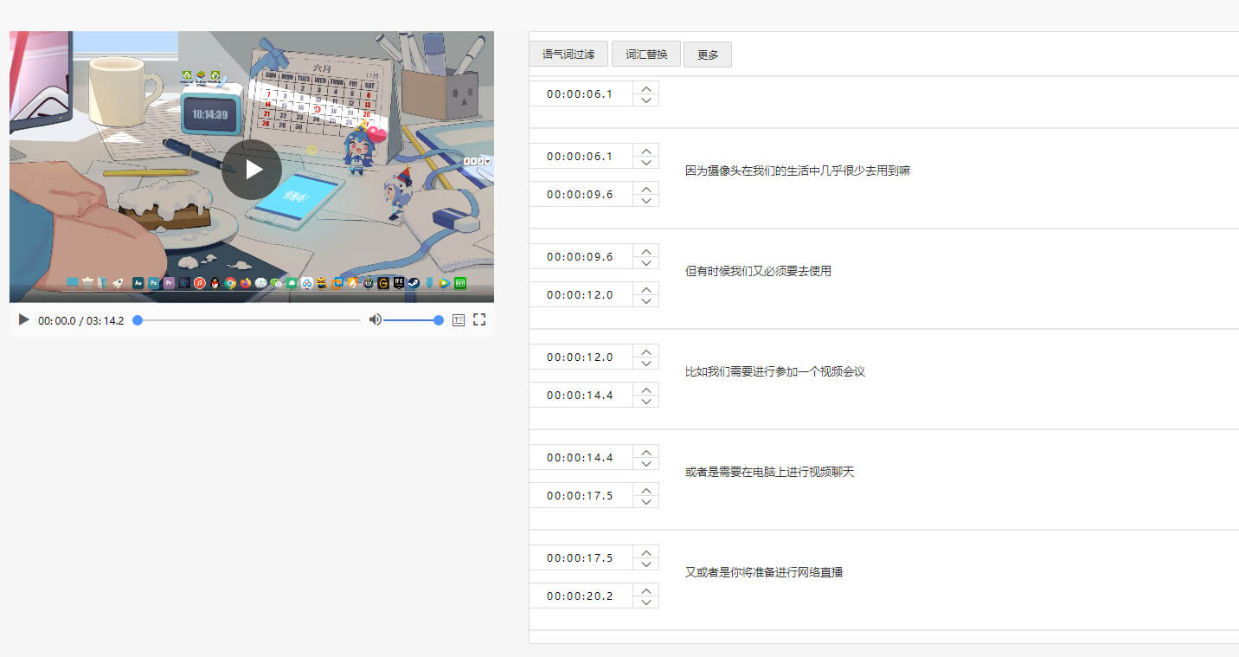
Task: Click the start time field of the 比如我们需要 row
Action: point(581,357)
